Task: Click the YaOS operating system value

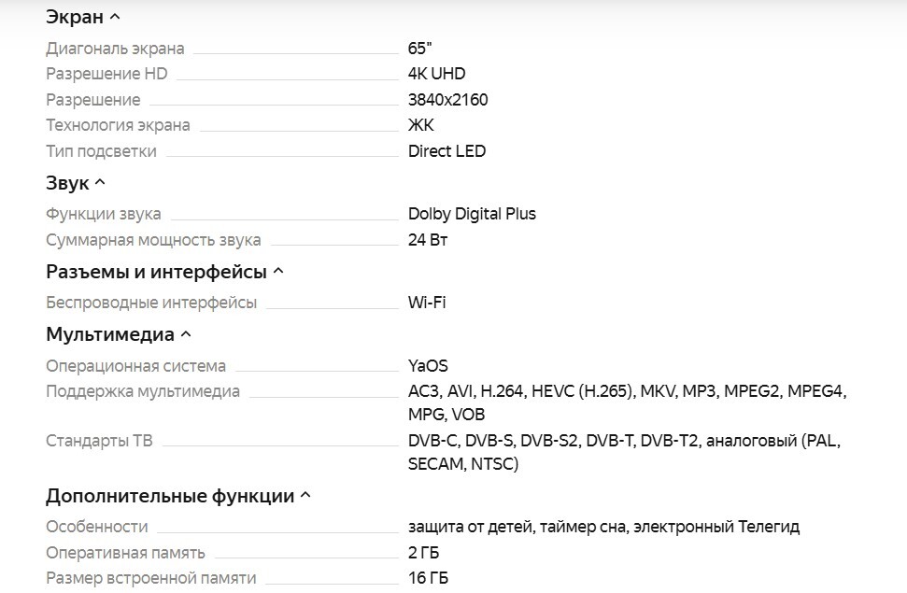Action: coord(428,366)
